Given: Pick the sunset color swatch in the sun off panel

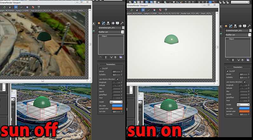Looking at the screenshot, I should pos(117,109).
